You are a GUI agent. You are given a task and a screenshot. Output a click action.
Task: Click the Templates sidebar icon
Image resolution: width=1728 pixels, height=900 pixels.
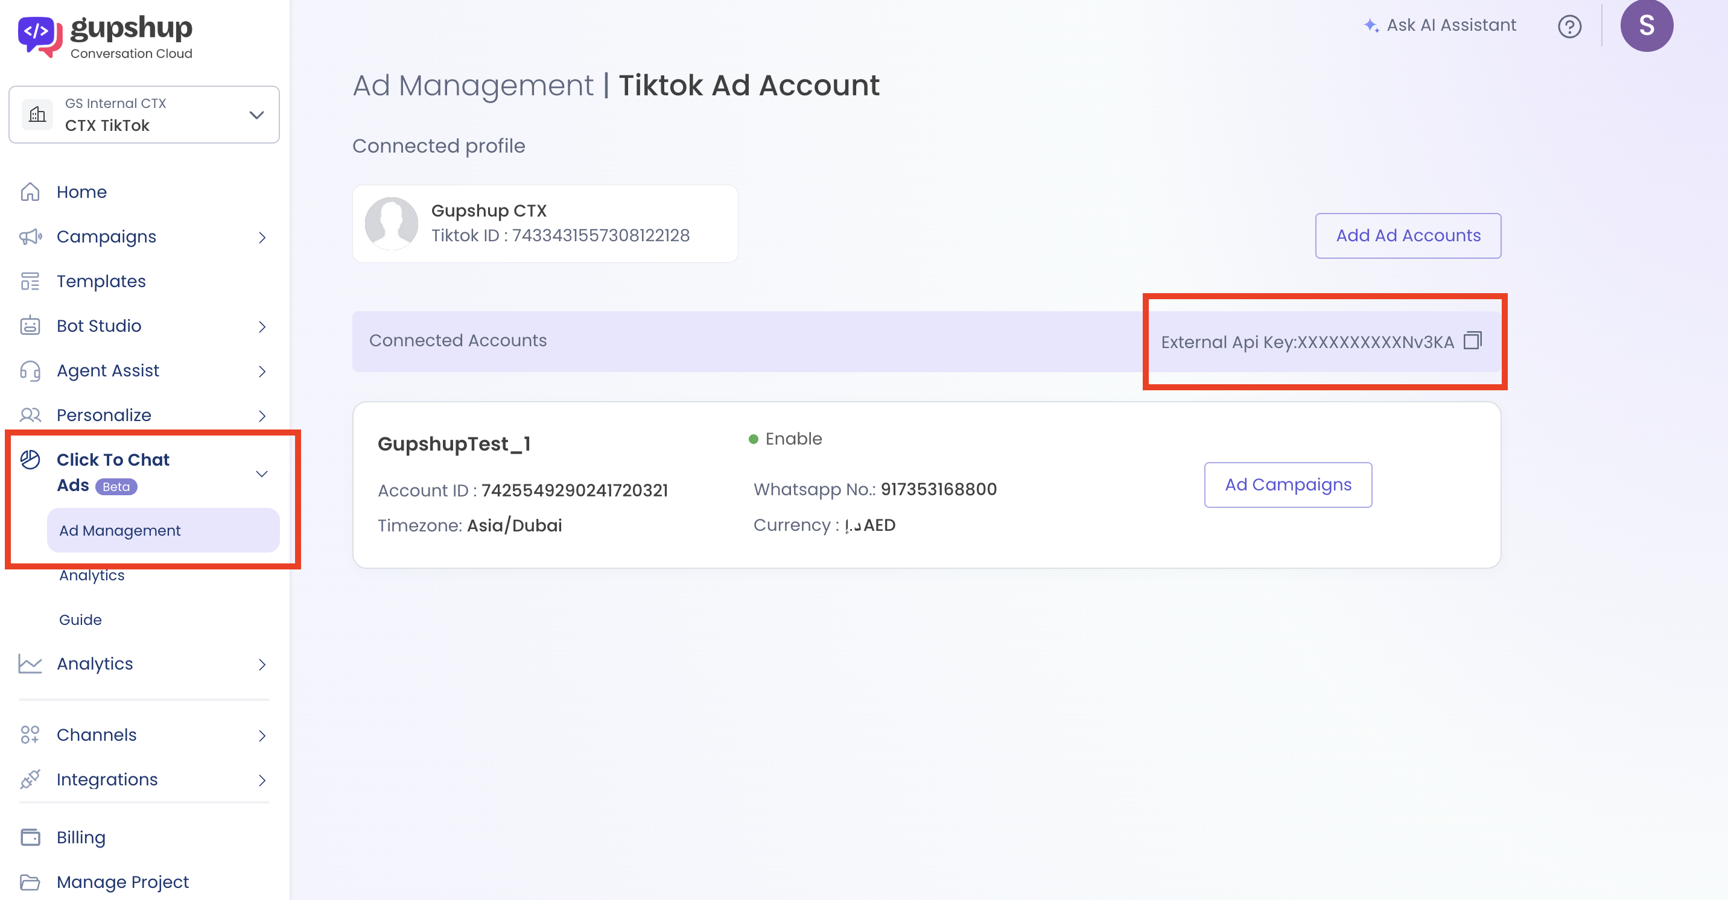pyautogui.click(x=30, y=281)
